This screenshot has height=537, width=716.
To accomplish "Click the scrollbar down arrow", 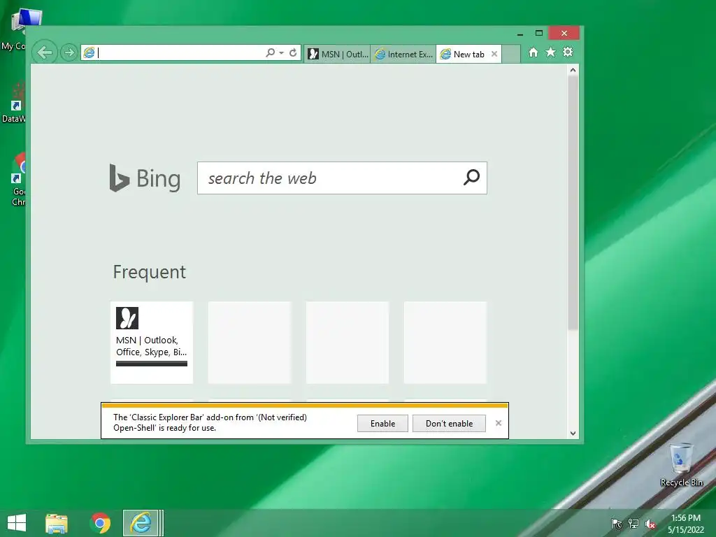I will [x=573, y=434].
